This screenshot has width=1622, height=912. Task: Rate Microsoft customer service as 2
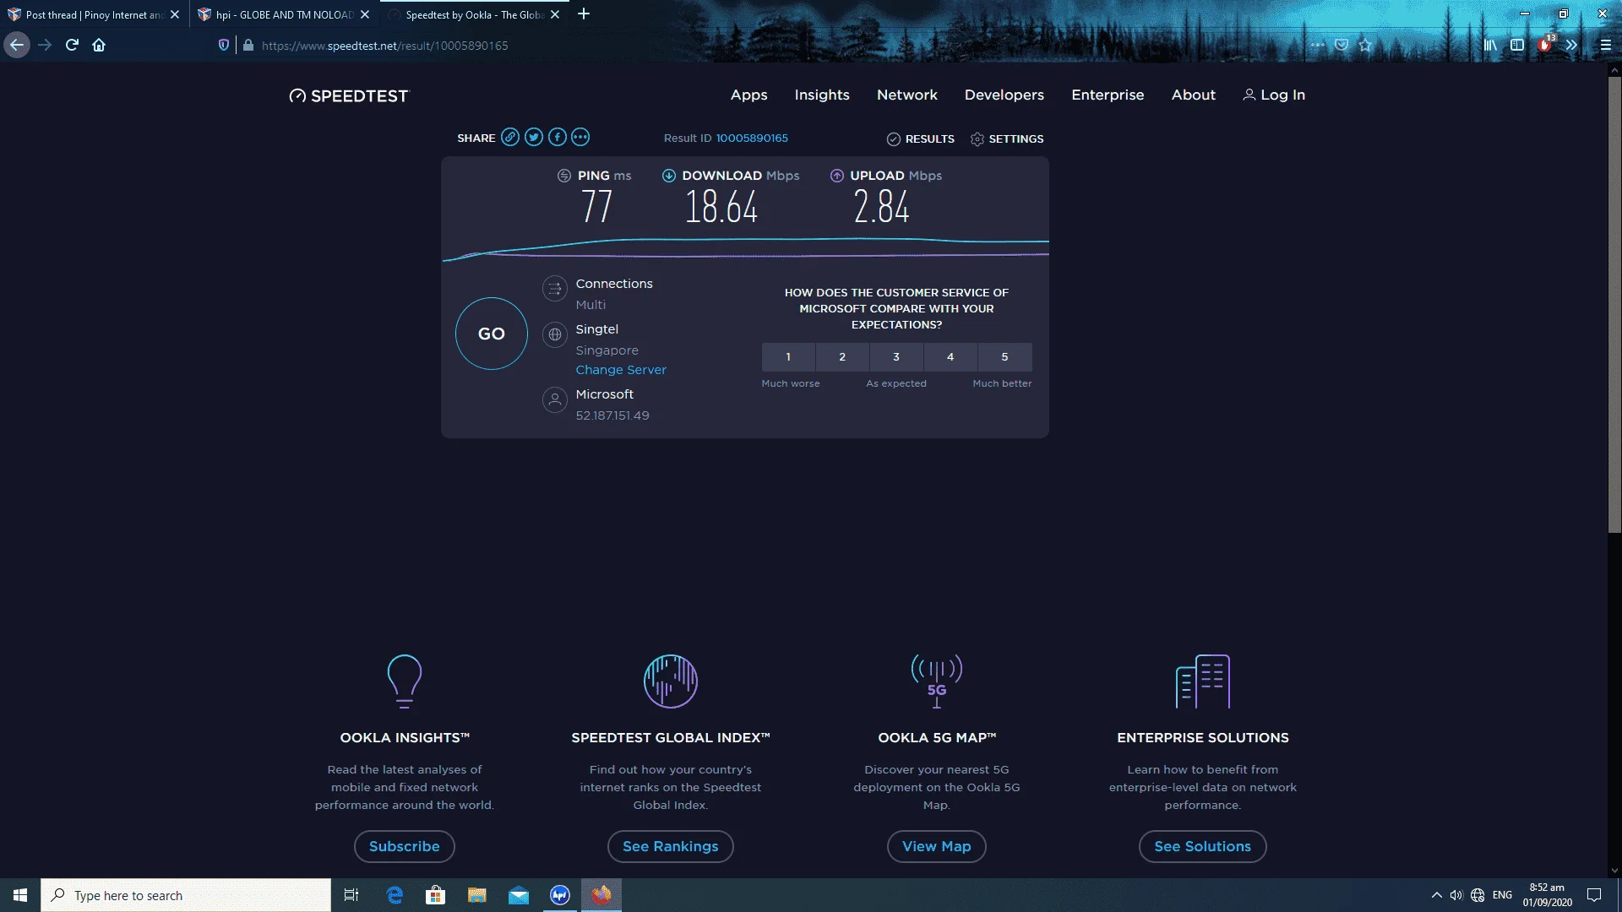(842, 357)
